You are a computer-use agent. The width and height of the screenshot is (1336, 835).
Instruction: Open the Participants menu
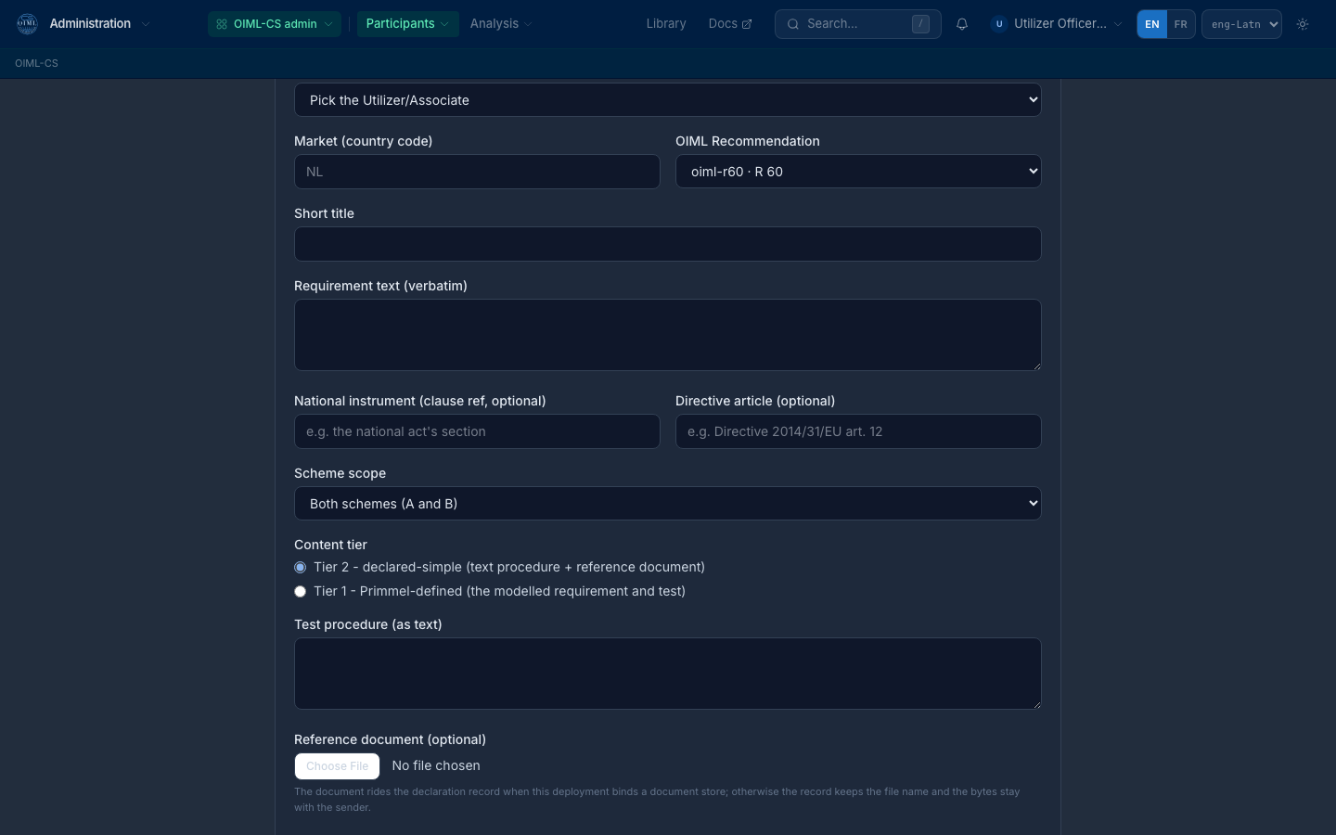407,24
